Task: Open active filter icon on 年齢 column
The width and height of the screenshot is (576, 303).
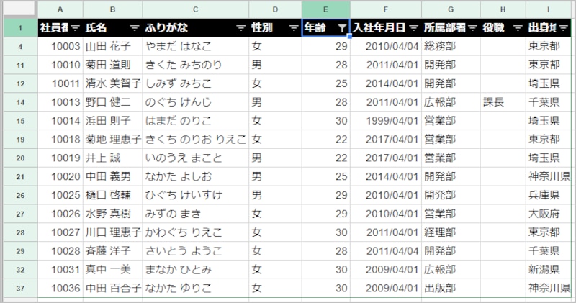Action: [342, 28]
